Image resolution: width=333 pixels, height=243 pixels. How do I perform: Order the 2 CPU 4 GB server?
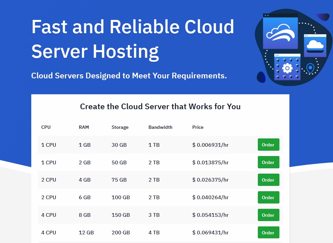(268, 180)
